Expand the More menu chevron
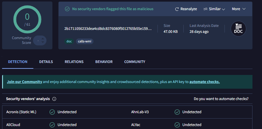 coord(244,9)
